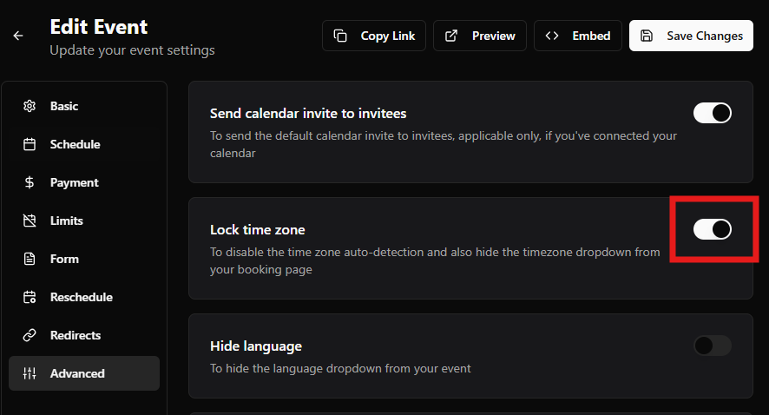Click the gear icon next to Basic
This screenshot has height=415, width=769.
[30, 106]
